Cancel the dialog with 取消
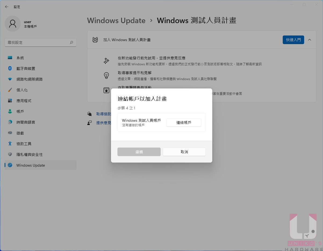 (184, 152)
